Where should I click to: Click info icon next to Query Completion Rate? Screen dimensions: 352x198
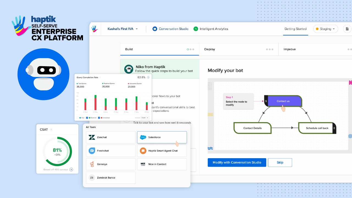(100, 77)
